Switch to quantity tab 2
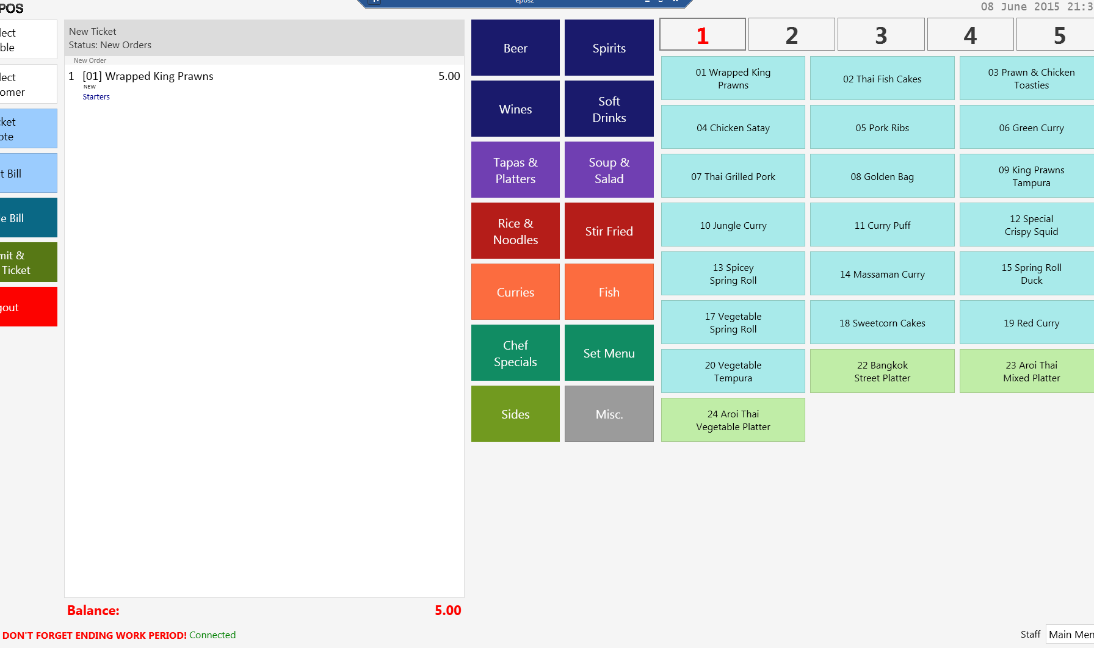1094x648 pixels. coord(791,35)
